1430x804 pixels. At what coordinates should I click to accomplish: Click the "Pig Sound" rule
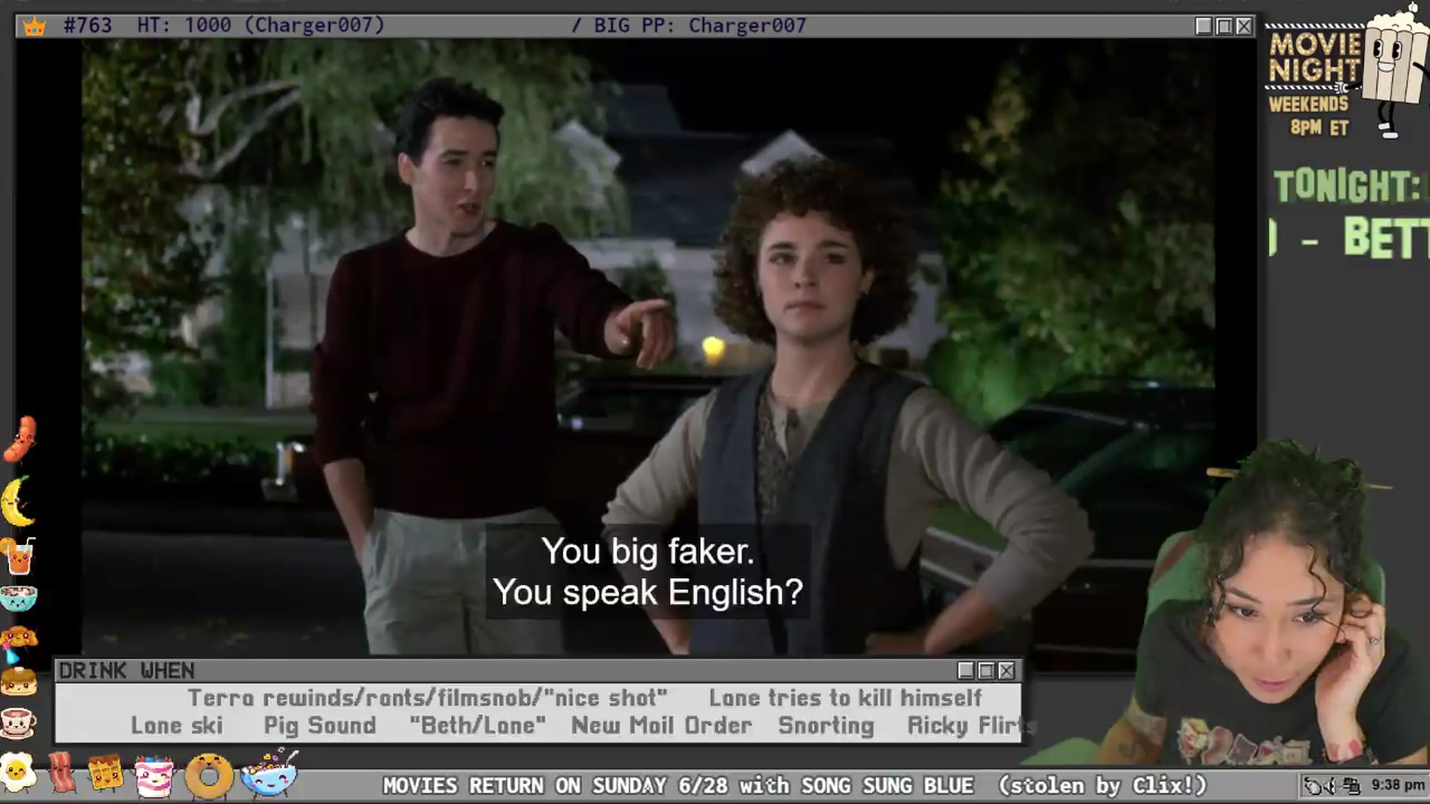point(320,726)
